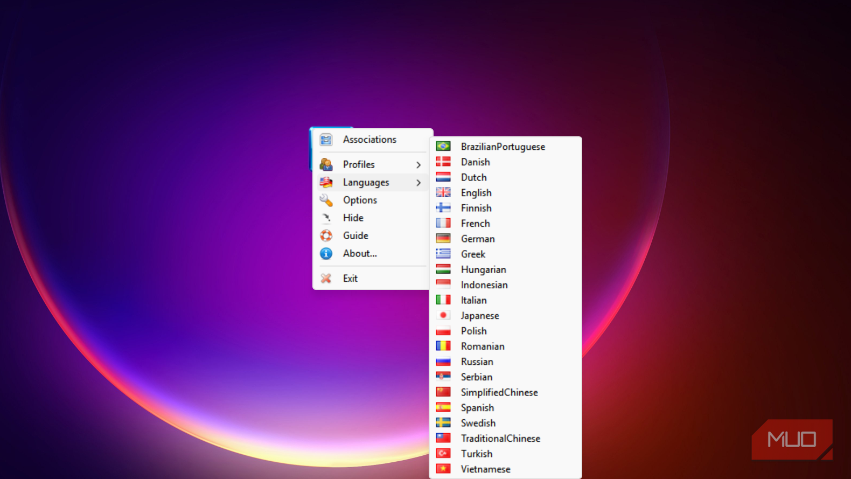Switch the language to Italian
The width and height of the screenshot is (851, 479).
pos(505,300)
